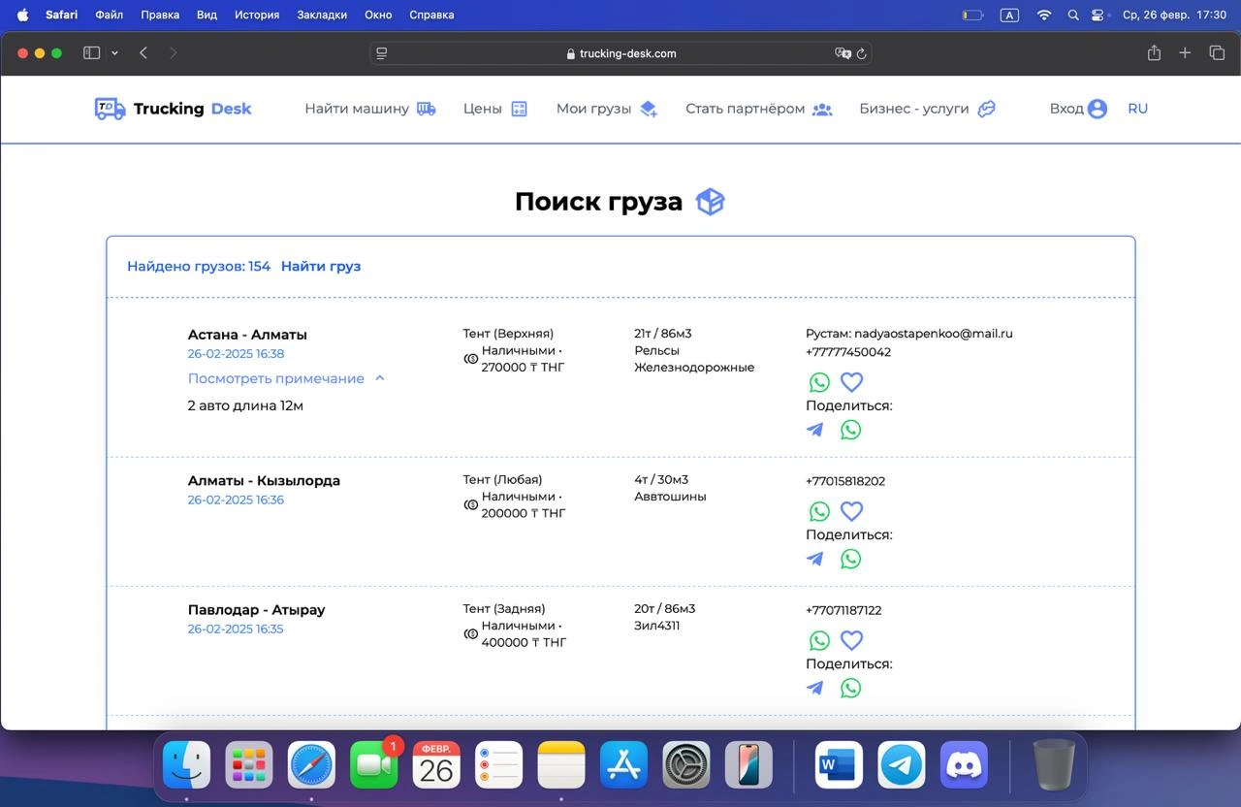
Task: Click the Астана - Алматы route title
Action: pos(247,335)
